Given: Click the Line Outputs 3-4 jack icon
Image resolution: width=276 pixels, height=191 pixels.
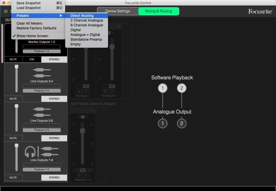Looking at the screenshot, I should click(42, 73).
